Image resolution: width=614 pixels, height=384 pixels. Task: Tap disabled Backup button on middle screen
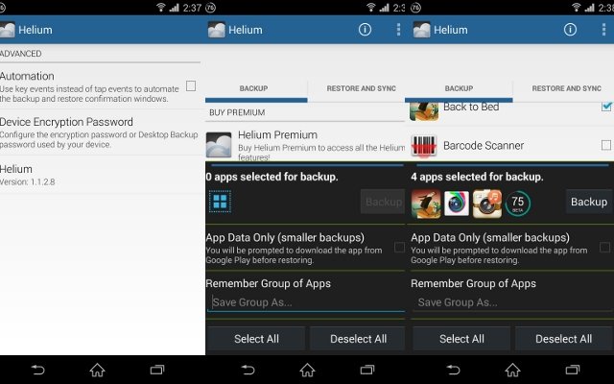[383, 202]
